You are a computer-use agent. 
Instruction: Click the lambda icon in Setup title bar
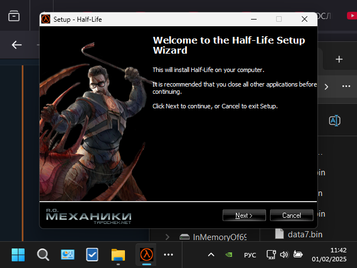46,19
